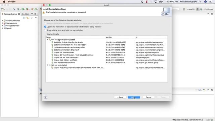Click the progress icon in status bar

point(212,120)
